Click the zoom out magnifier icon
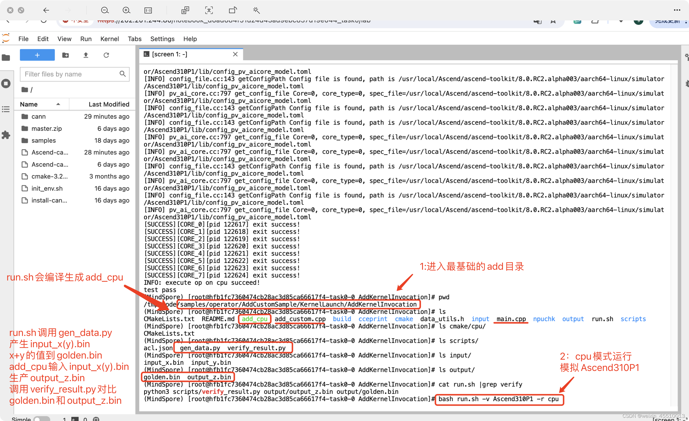Image resolution: width=689 pixels, height=421 pixels. pyautogui.click(x=105, y=10)
